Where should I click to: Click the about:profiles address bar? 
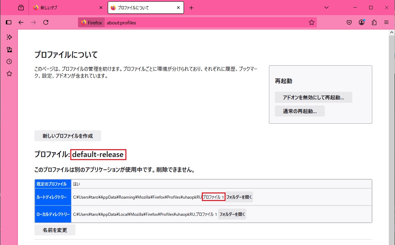tap(207, 23)
